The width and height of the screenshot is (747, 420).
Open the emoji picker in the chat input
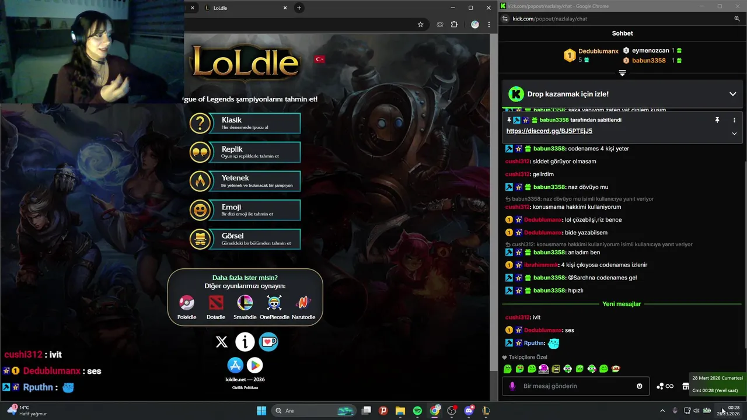640,386
